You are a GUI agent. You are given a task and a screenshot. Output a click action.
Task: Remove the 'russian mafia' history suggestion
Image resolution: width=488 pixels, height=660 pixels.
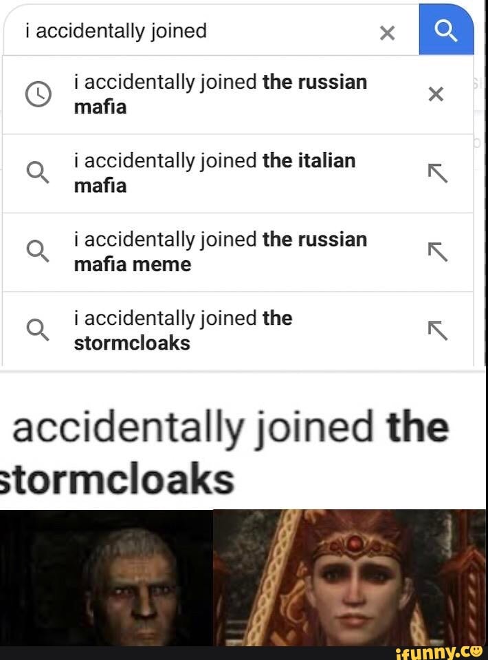[436, 94]
